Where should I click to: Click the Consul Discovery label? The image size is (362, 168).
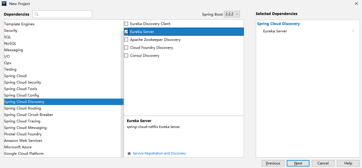point(145,55)
